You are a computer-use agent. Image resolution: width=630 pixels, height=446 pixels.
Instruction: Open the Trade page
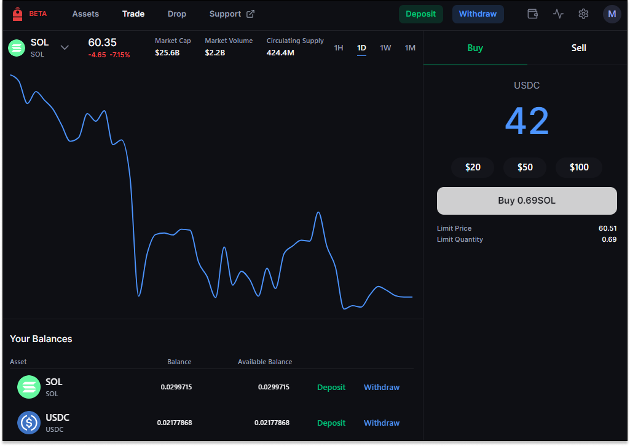pos(133,14)
